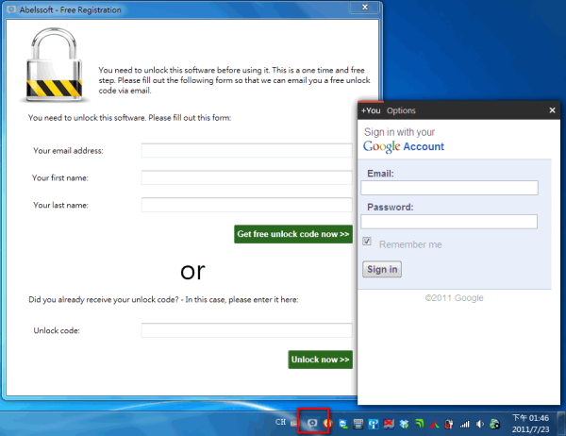Open the taskbar date and time clock
The width and height of the screenshot is (566, 436).
coord(530,423)
